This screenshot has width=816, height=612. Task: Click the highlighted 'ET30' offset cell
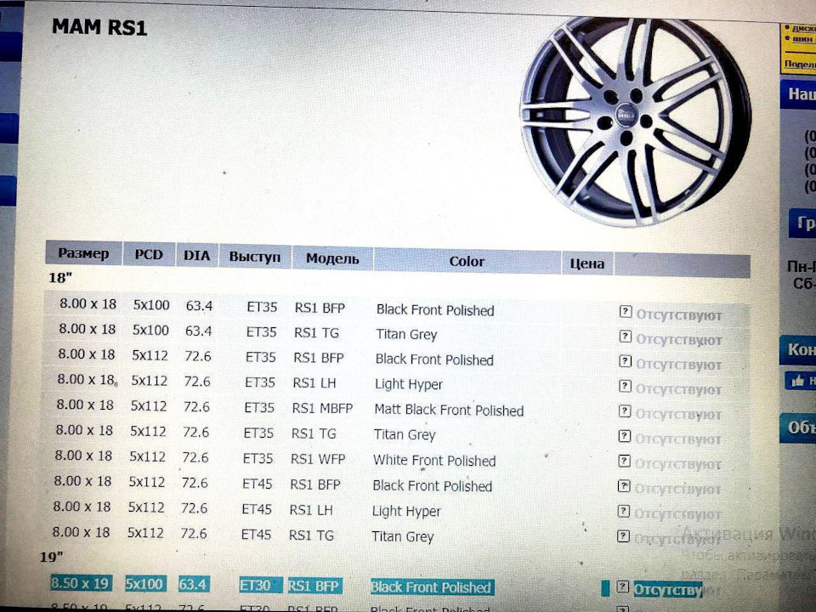coord(260,586)
